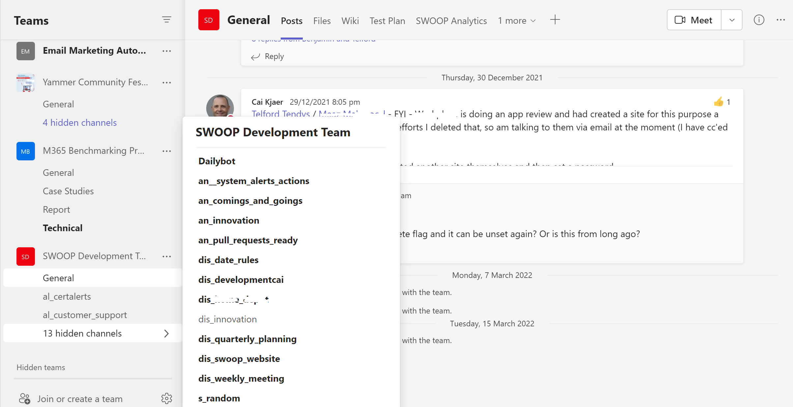
Task: Open the Report channel
Action: (x=56, y=209)
